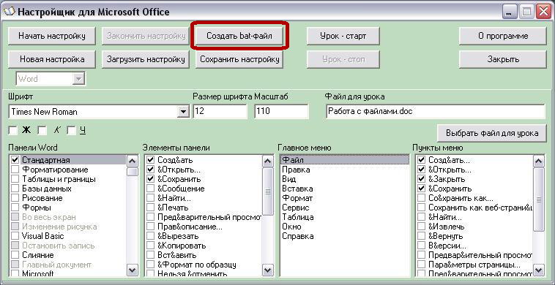
Task: Check &Формат по образцу checkbox
Action: (x=150, y=265)
